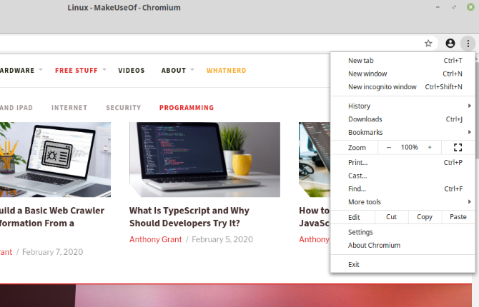This screenshot has height=307, width=479.
Task: Close the Chromium window
Action: pos(470,7)
